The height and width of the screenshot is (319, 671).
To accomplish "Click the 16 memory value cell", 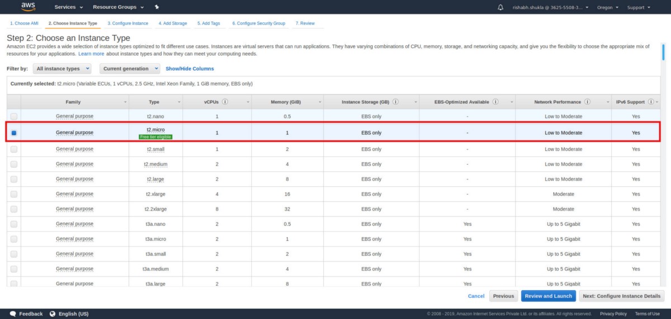I will 287,194.
